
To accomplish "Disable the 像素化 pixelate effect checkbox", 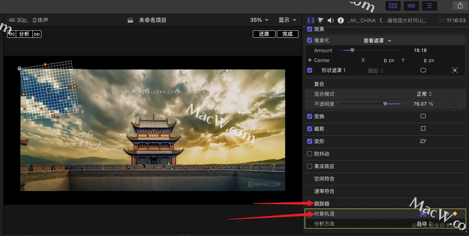I will 310,40.
